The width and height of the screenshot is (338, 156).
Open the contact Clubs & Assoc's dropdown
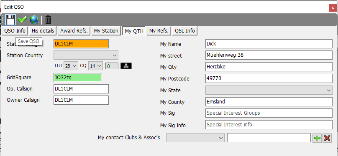(195, 138)
